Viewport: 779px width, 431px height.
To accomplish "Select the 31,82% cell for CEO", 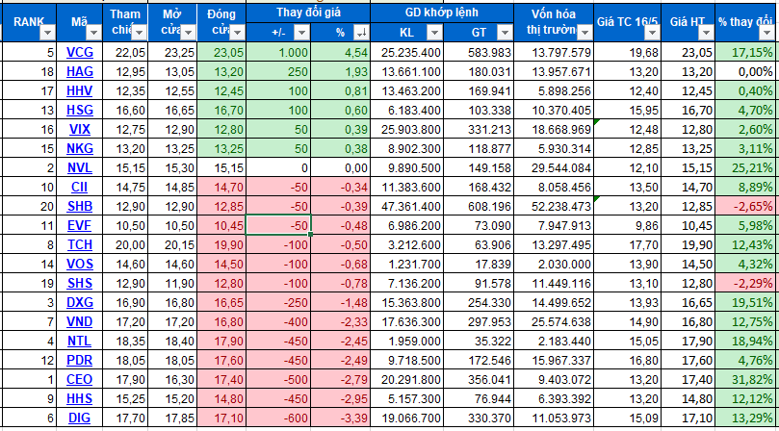I will point(747,380).
